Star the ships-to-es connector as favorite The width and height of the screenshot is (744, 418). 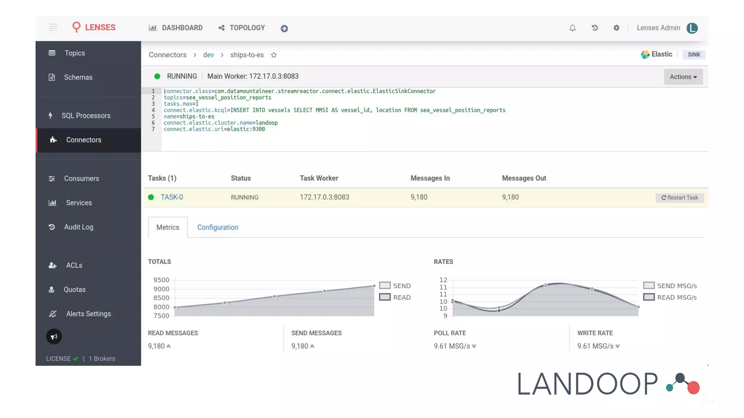pos(274,55)
